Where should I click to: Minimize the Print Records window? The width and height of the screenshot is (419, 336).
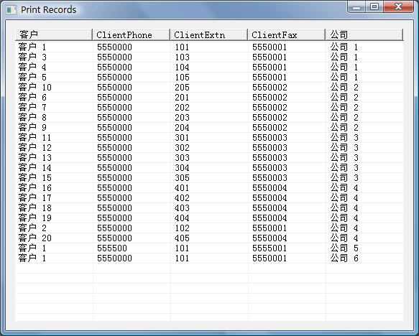tap(356, 7)
